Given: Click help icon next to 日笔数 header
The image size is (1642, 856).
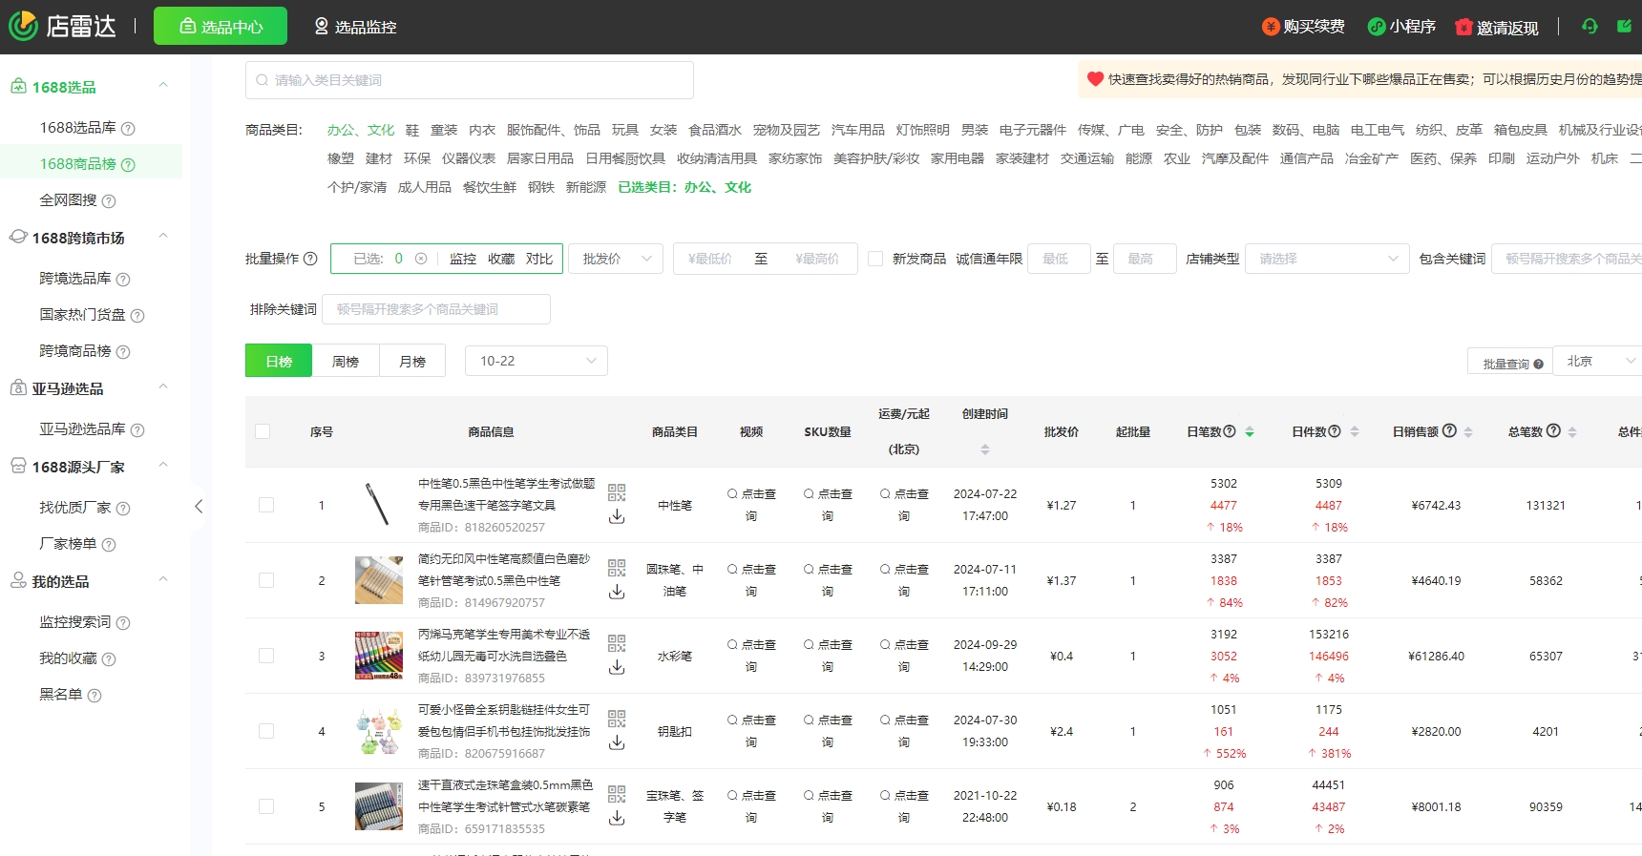Looking at the screenshot, I should click(1230, 431).
